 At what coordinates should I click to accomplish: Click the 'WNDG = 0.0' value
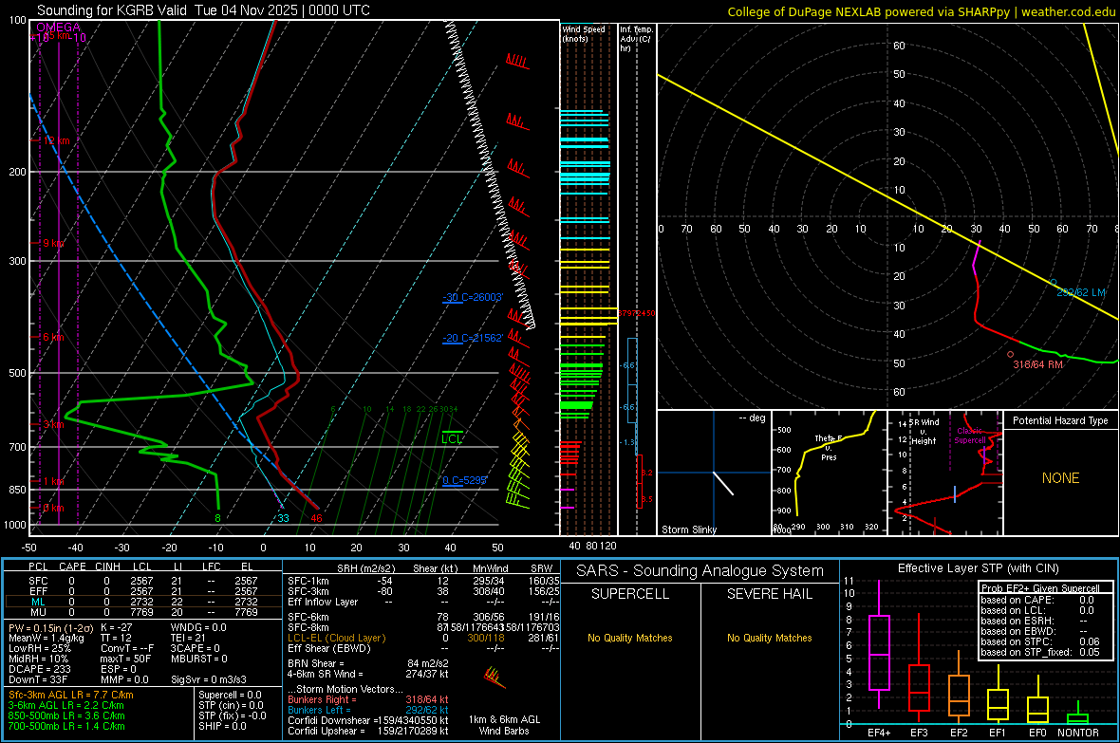click(x=198, y=627)
